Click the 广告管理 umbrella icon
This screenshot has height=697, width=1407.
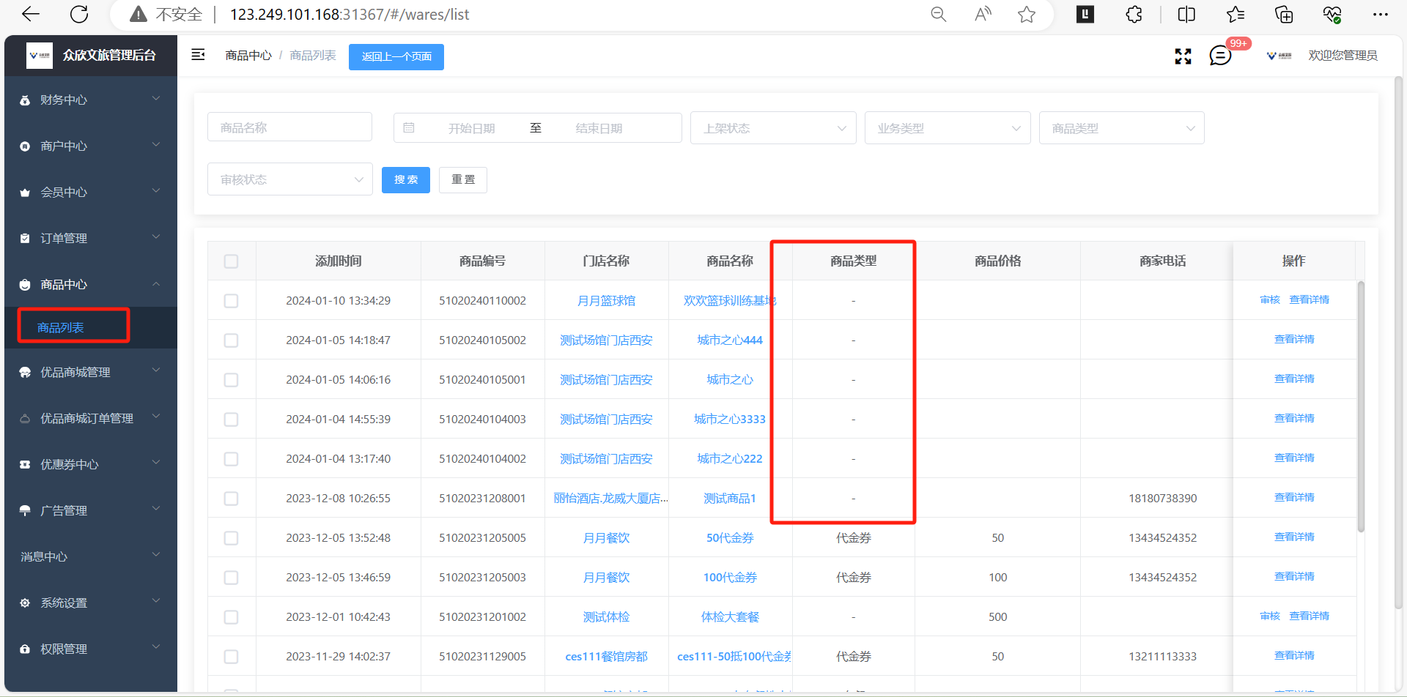25,511
